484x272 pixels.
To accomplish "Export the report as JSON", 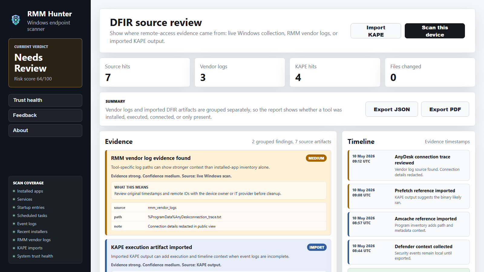I will 392,109.
